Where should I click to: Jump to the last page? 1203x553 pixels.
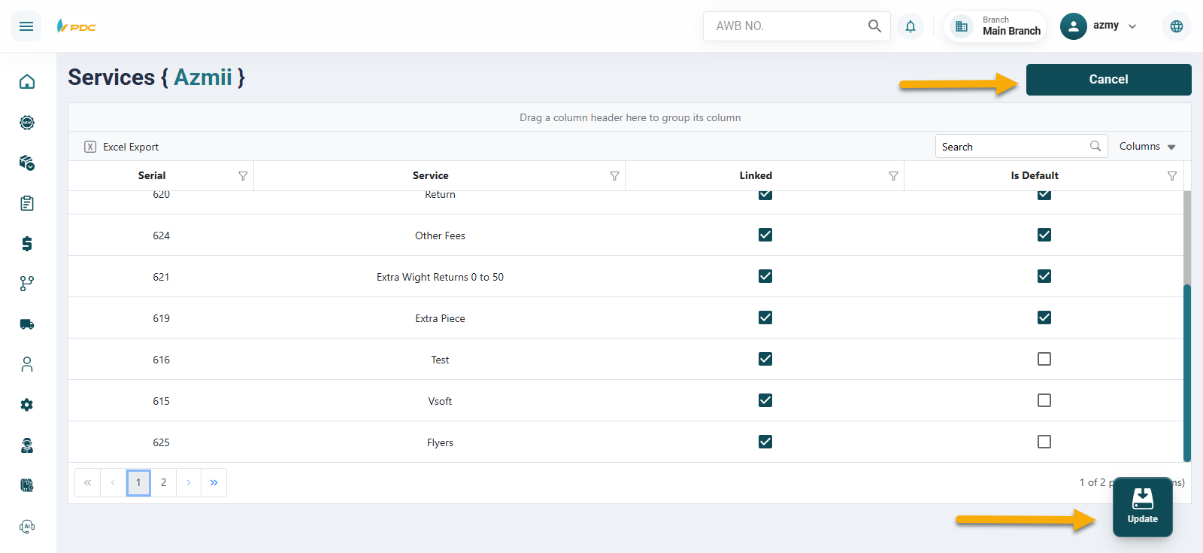point(214,483)
